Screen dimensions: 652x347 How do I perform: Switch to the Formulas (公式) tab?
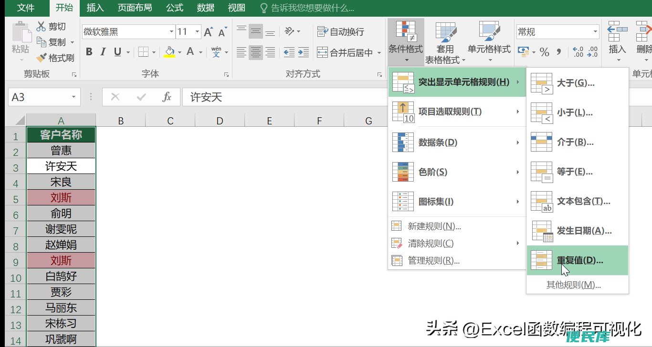175,7
